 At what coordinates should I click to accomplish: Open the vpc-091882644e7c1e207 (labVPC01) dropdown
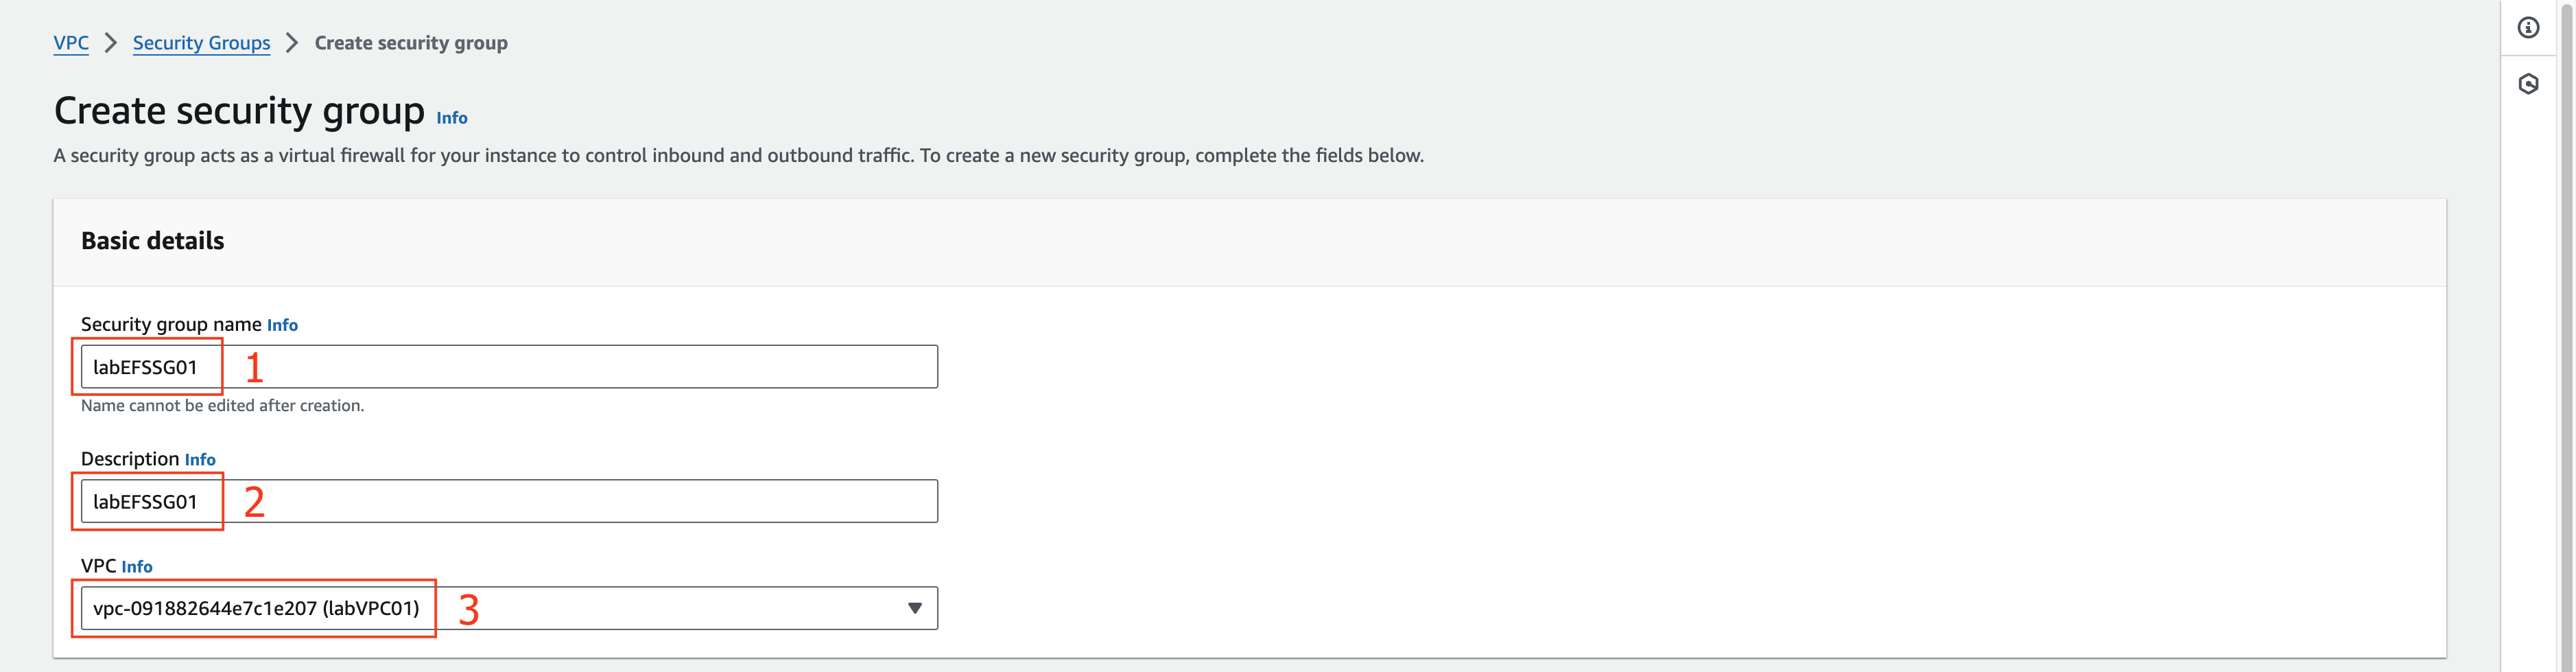509,608
